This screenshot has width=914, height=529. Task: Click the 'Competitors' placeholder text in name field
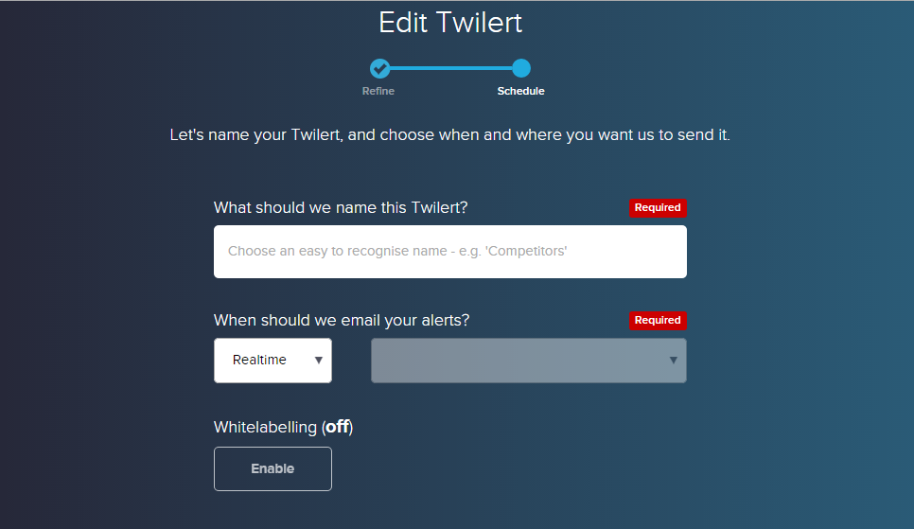point(526,251)
